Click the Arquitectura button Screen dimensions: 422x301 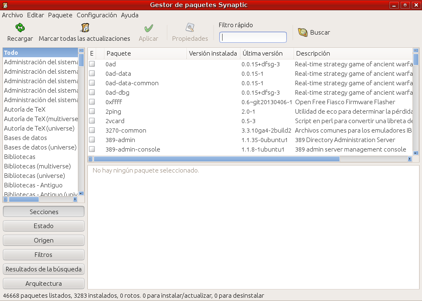(44, 284)
